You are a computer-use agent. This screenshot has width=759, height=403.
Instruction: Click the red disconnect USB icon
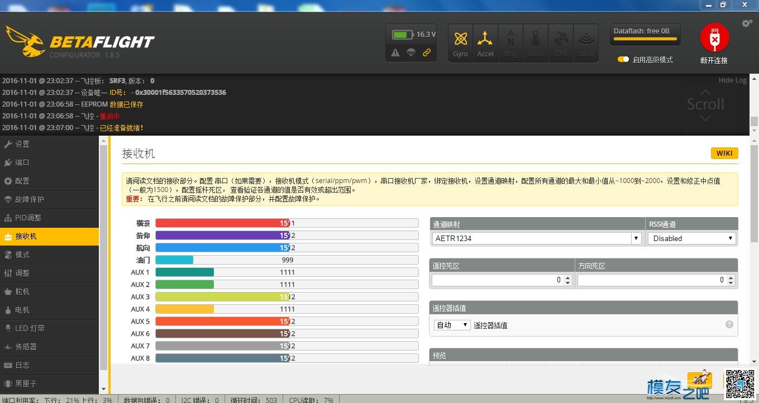tap(714, 38)
